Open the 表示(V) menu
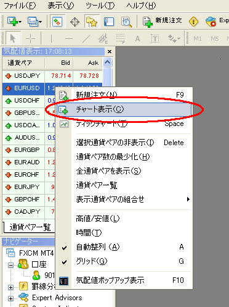This screenshot has width=229, height=307. click(x=61, y=6)
